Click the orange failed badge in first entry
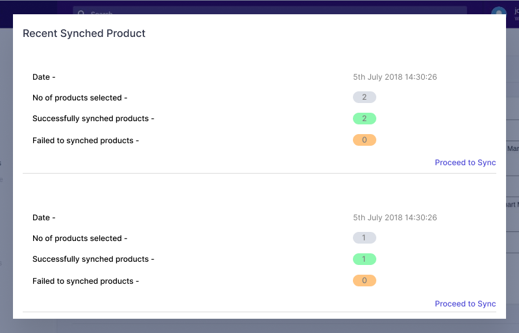The width and height of the screenshot is (519, 333). [365, 140]
